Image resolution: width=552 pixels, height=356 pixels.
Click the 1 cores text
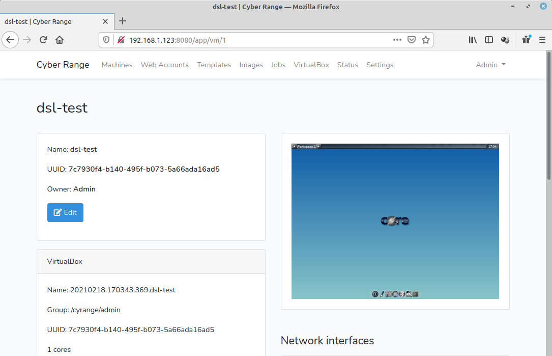click(59, 350)
